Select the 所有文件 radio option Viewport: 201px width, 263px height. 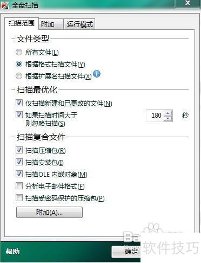point(19,52)
